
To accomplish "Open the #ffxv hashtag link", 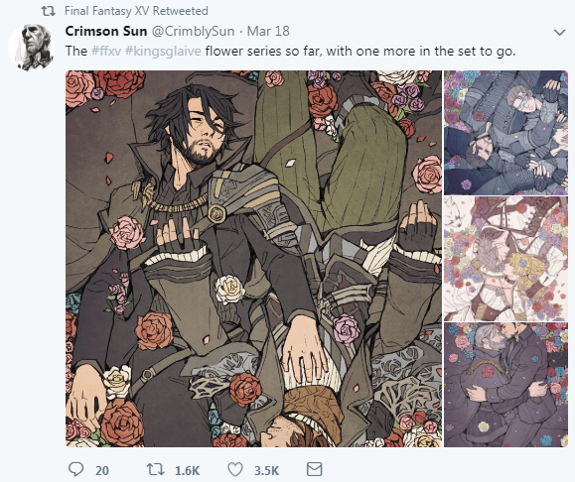I will [106, 51].
